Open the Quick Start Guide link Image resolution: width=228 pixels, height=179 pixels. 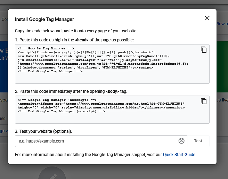coord(179,154)
